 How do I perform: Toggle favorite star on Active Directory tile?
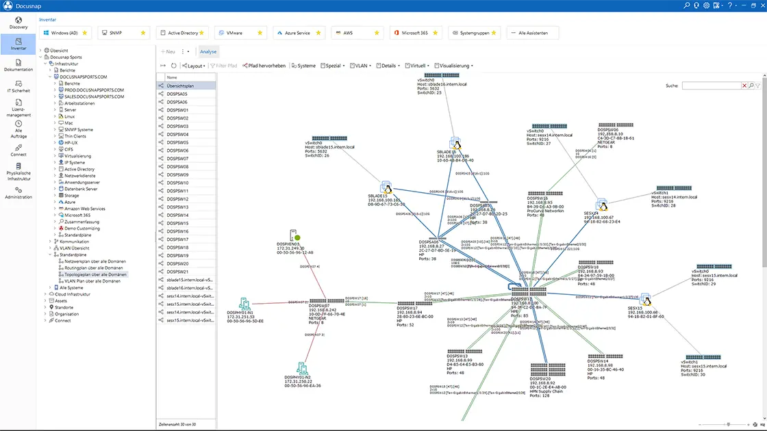click(201, 33)
